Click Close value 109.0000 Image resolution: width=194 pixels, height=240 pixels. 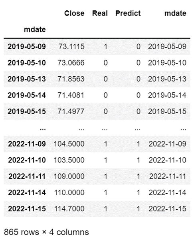pyautogui.click(x=69, y=177)
